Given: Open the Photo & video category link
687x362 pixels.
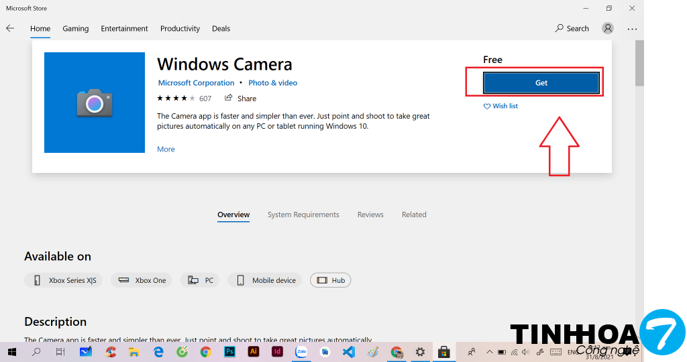Looking at the screenshot, I should (x=272, y=83).
